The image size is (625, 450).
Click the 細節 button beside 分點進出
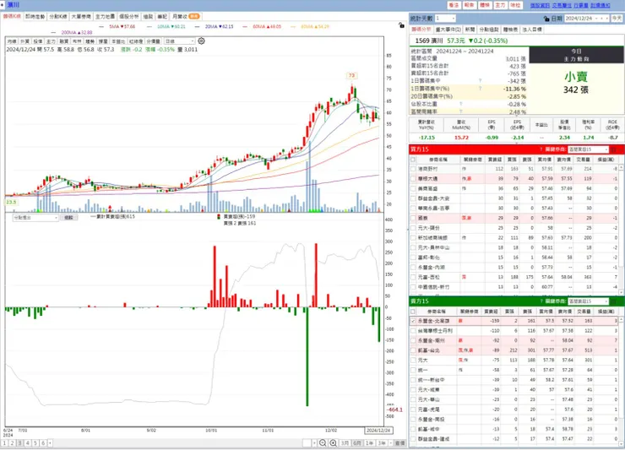tap(69, 218)
